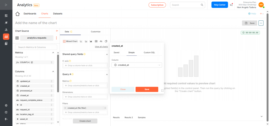This screenshot has width=269, height=126.
Task: Open the analytics icon in left sidebar
Action: (x=6, y=36)
